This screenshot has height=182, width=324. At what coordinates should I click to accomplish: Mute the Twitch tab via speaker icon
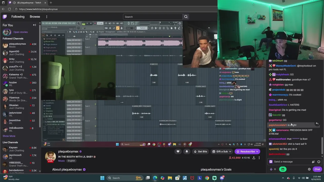[x=14, y=3]
